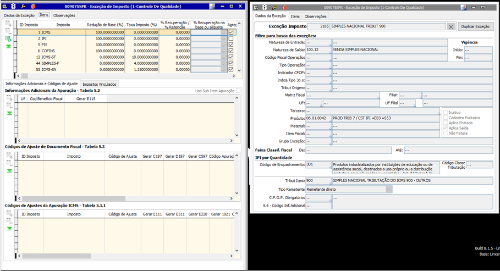This screenshot has width=500, height=271.
Task: Clear Exceção Imposto with the X icon
Action: tap(450, 26)
